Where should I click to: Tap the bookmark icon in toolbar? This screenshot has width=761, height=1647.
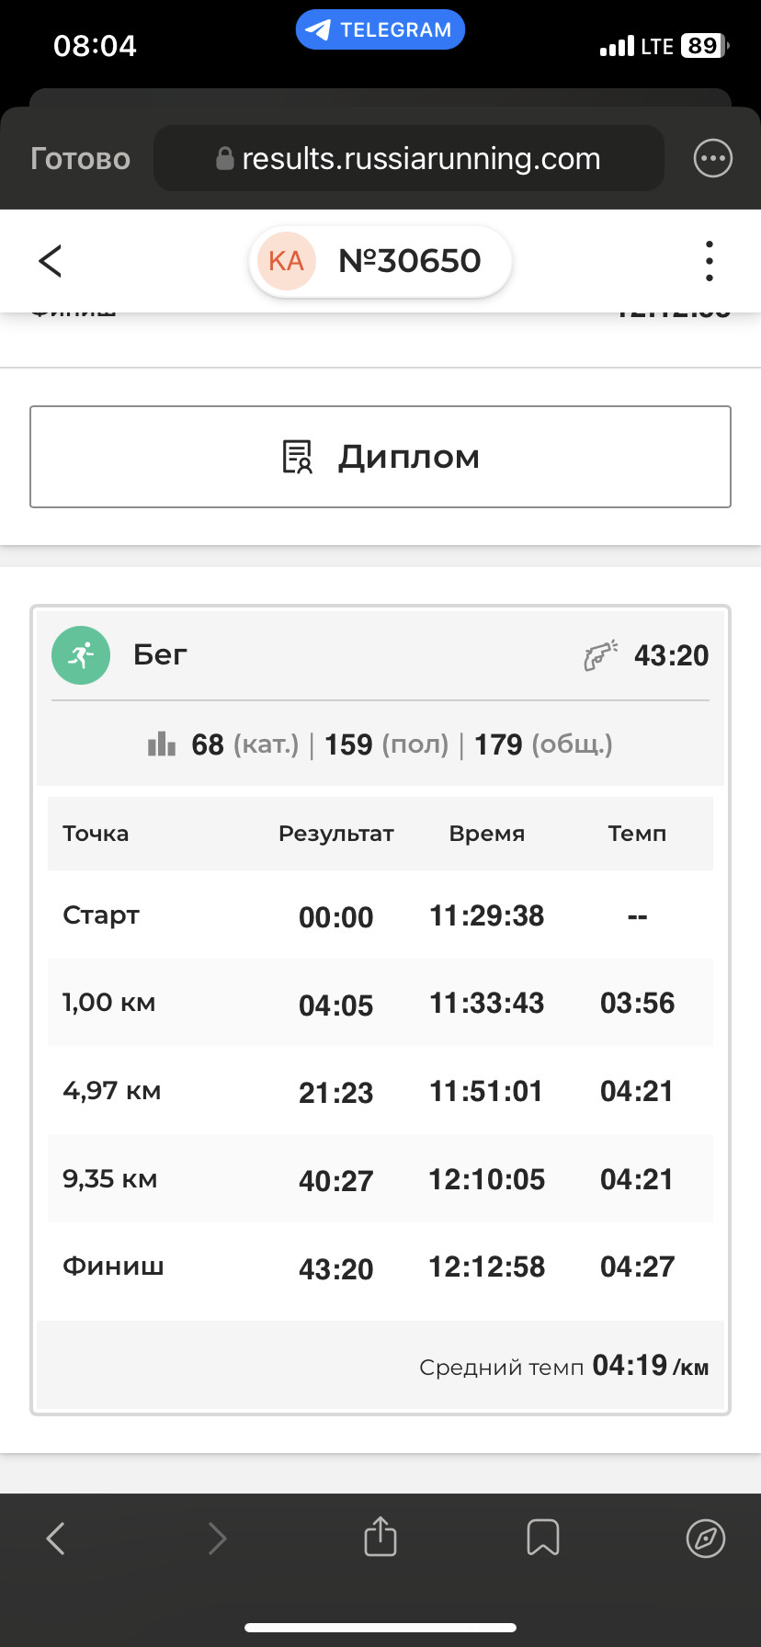(x=543, y=1538)
